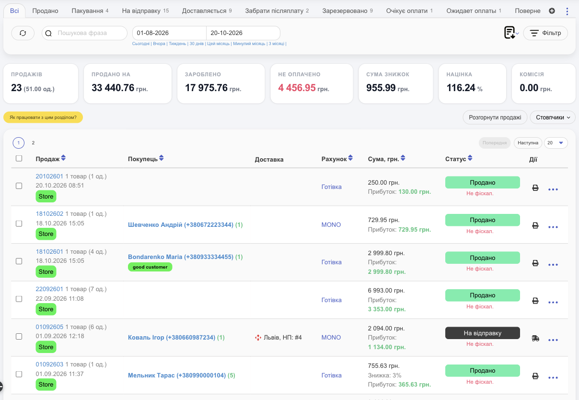579x400 pixels.
Task: Open the export document icon menu
Action: tap(511, 33)
